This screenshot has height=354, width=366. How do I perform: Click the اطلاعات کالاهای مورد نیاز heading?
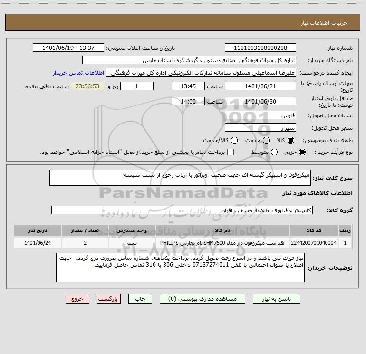(x=317, y=193)
